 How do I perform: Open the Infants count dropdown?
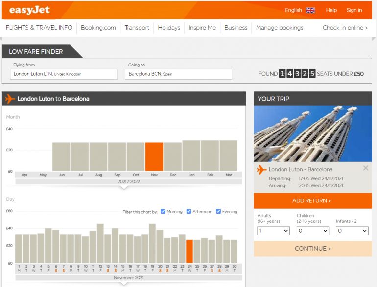pos(352,231)
